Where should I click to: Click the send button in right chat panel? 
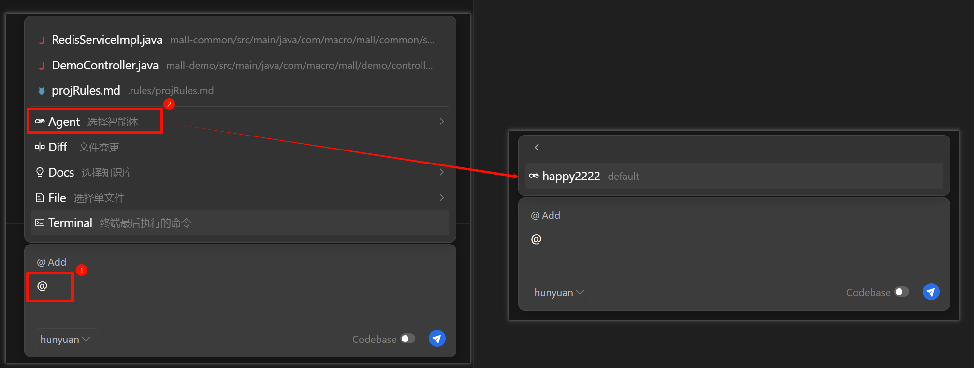point(931,292)
